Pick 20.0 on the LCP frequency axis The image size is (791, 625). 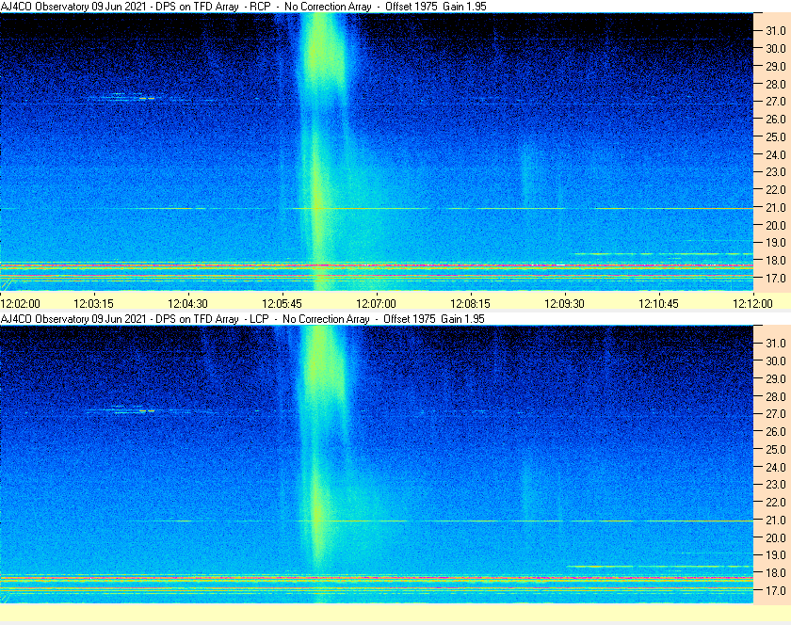pos(776,537)
